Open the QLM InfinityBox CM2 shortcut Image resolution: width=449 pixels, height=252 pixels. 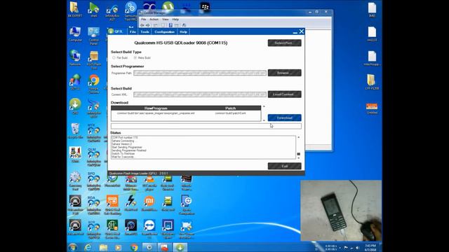point(93,157)
